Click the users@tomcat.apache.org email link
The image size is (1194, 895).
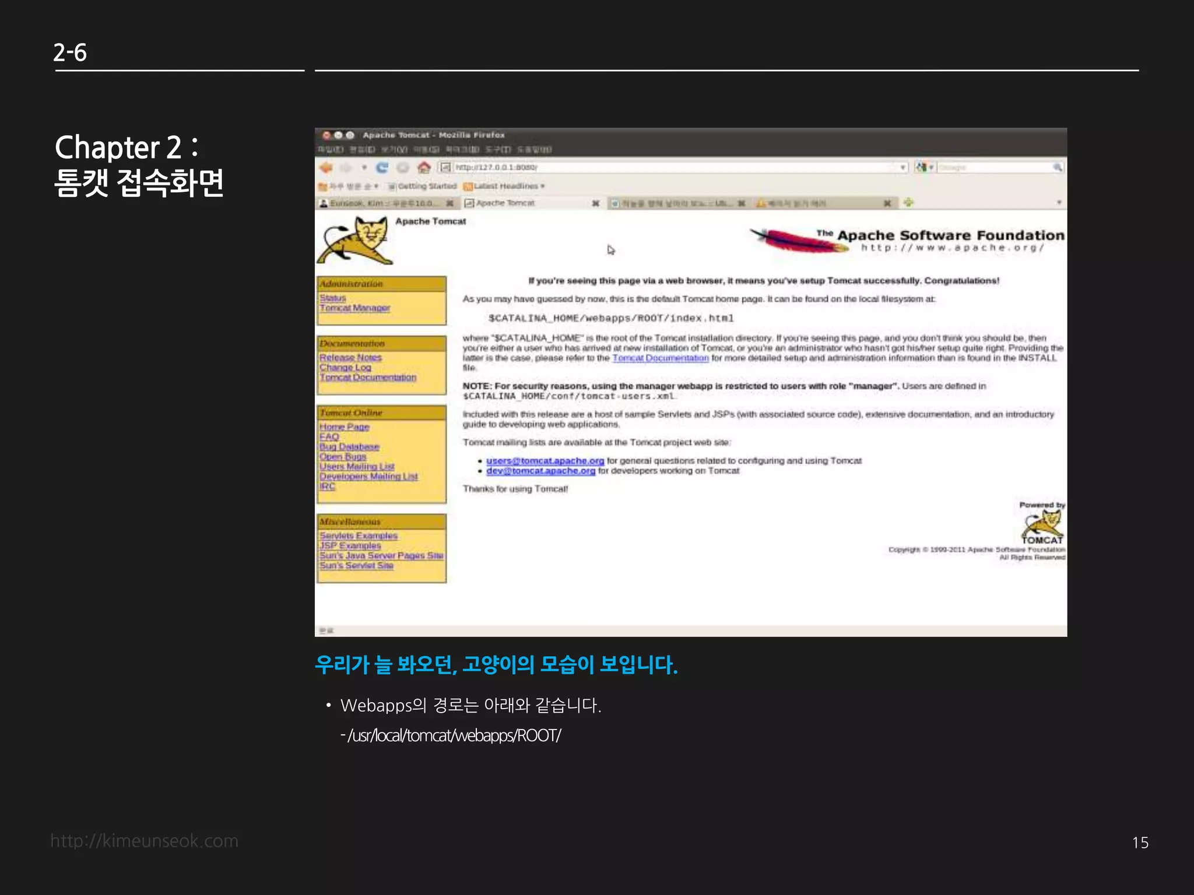545,461
